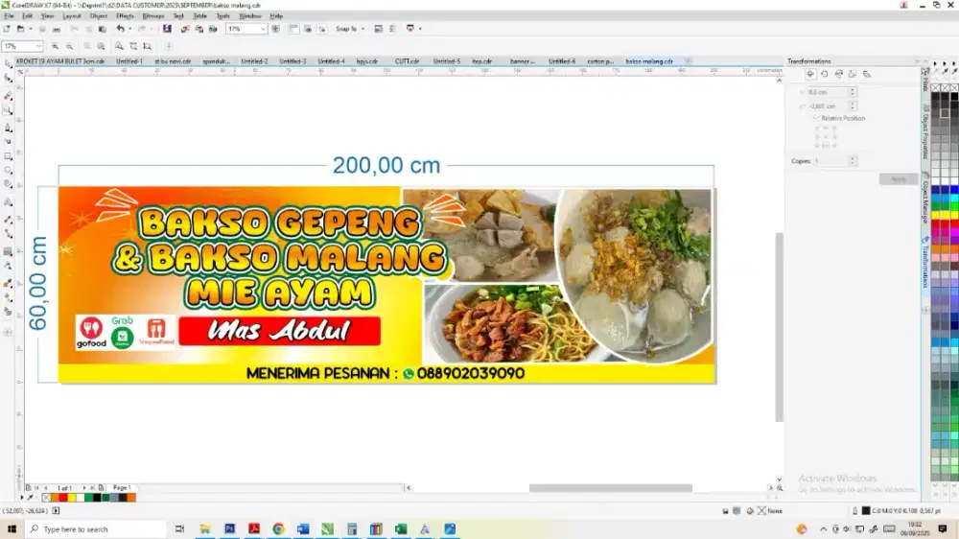The width and height of the screenshot is (959, 539).
Task: Open the Object Properties docker tab
Action: coord(925,131)
